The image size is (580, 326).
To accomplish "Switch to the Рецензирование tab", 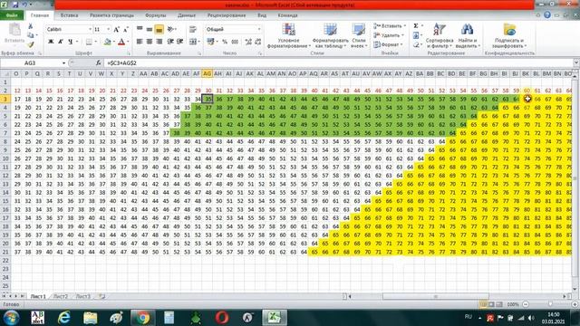I will tap(227, 15).
